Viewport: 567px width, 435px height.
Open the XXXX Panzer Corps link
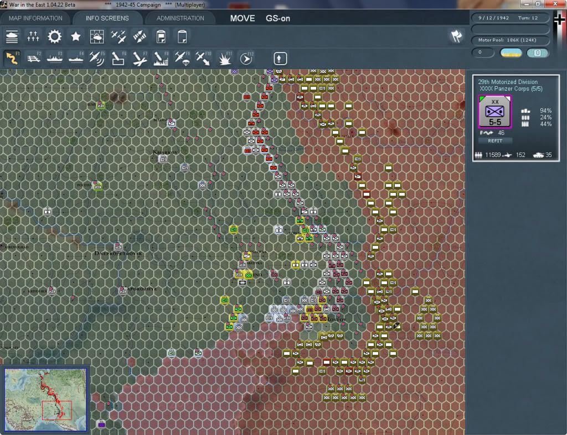pyautogui.click(x=511, y=89)
